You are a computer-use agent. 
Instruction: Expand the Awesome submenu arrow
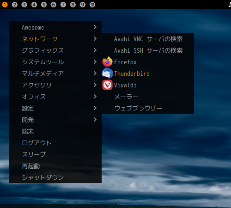[95, 27]
